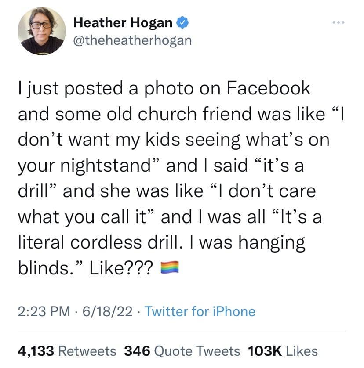Click the phrase "literal cordless drill"

coord(114,242)
